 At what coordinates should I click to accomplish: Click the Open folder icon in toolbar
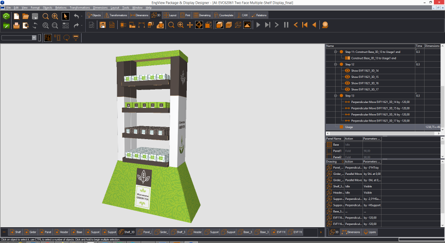pyautogui.click(x=26, y=16)
